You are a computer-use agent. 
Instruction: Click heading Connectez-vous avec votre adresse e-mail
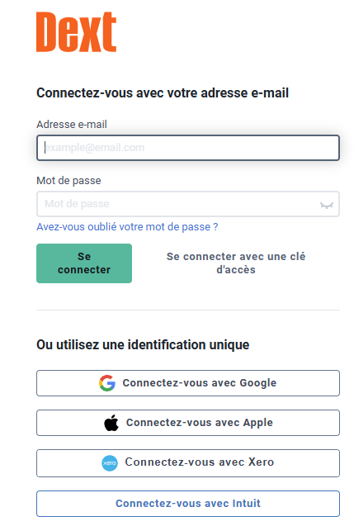pos(163,93)
